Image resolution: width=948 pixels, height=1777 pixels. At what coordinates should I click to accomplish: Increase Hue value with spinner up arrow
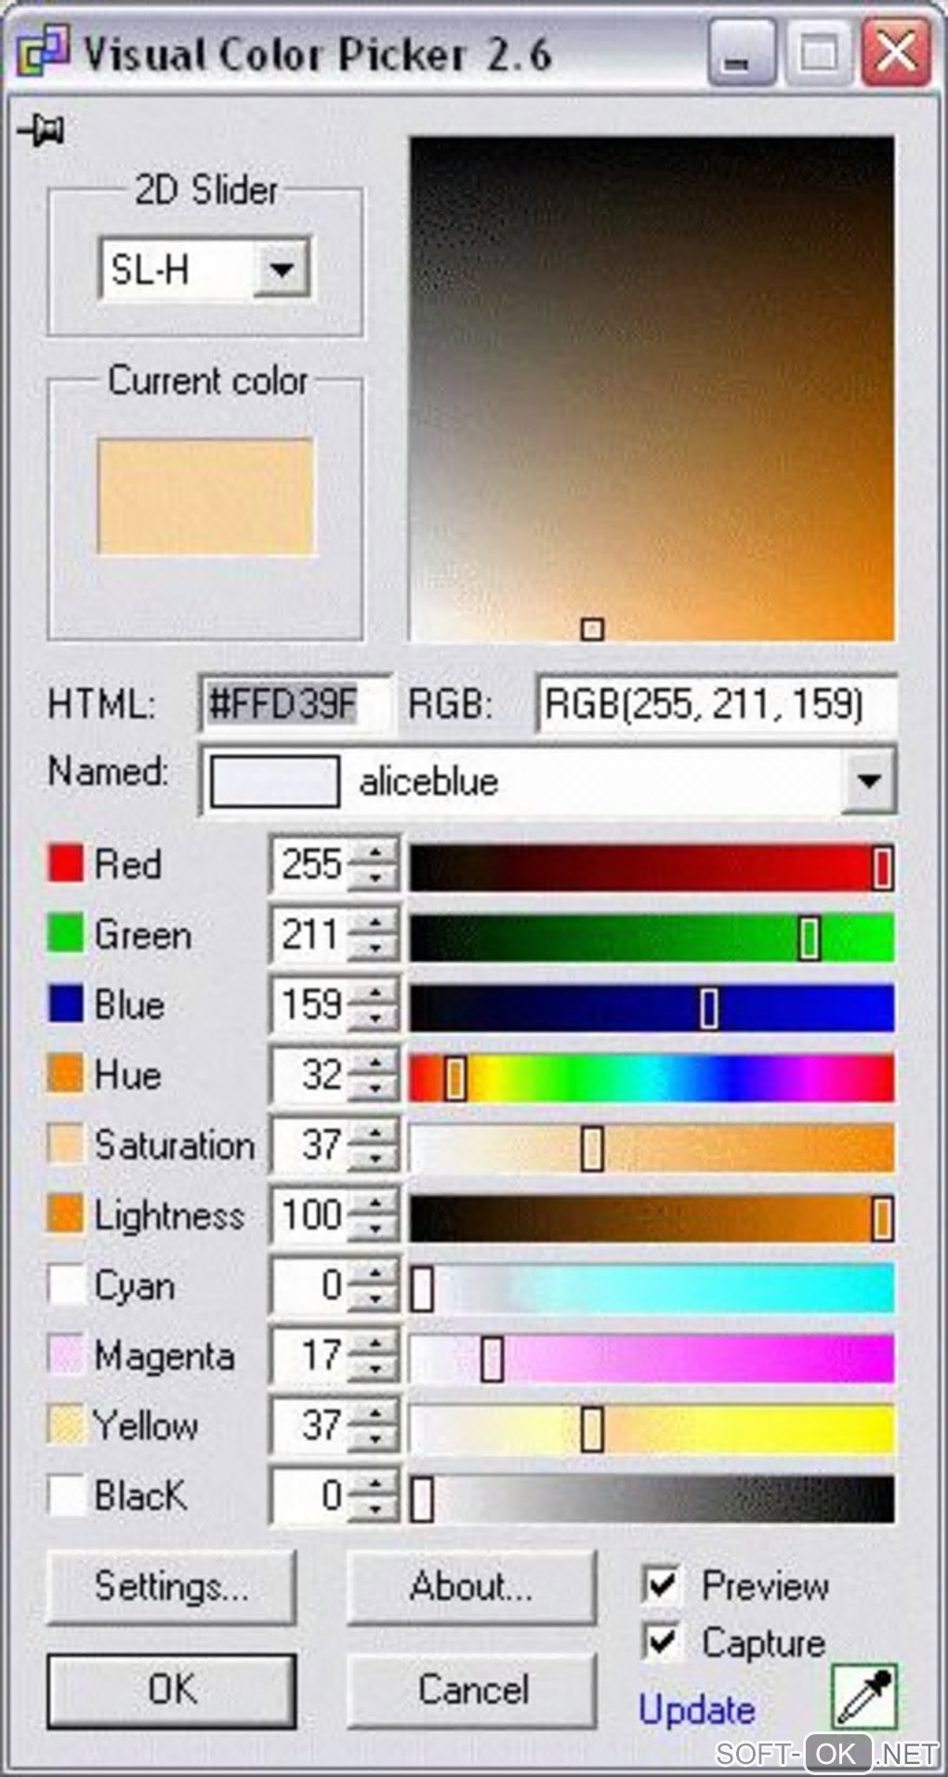tap(375, 1064)
